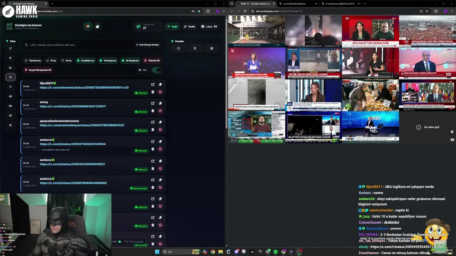
Task: Select the X (Twitter) filter in the sidebar
Action: [10, 77]
